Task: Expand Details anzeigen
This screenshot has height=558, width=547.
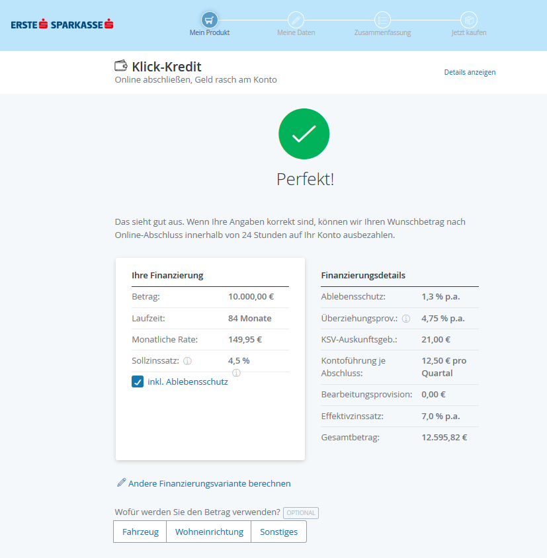Action: coord(470,72)
